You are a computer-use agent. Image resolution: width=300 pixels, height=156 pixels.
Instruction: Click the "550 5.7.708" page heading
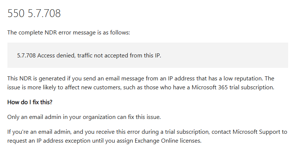34,13
